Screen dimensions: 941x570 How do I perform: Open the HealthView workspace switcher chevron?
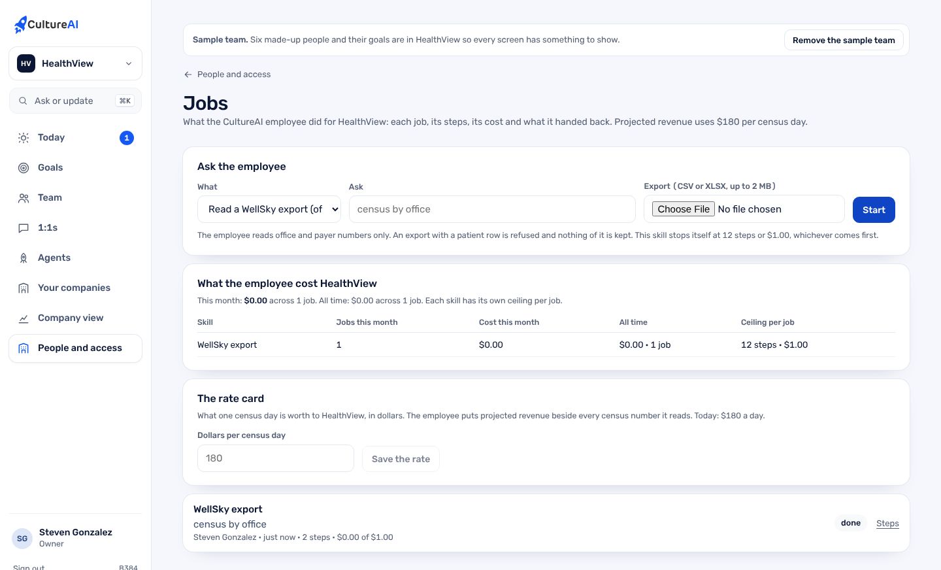tap(129, 63)
